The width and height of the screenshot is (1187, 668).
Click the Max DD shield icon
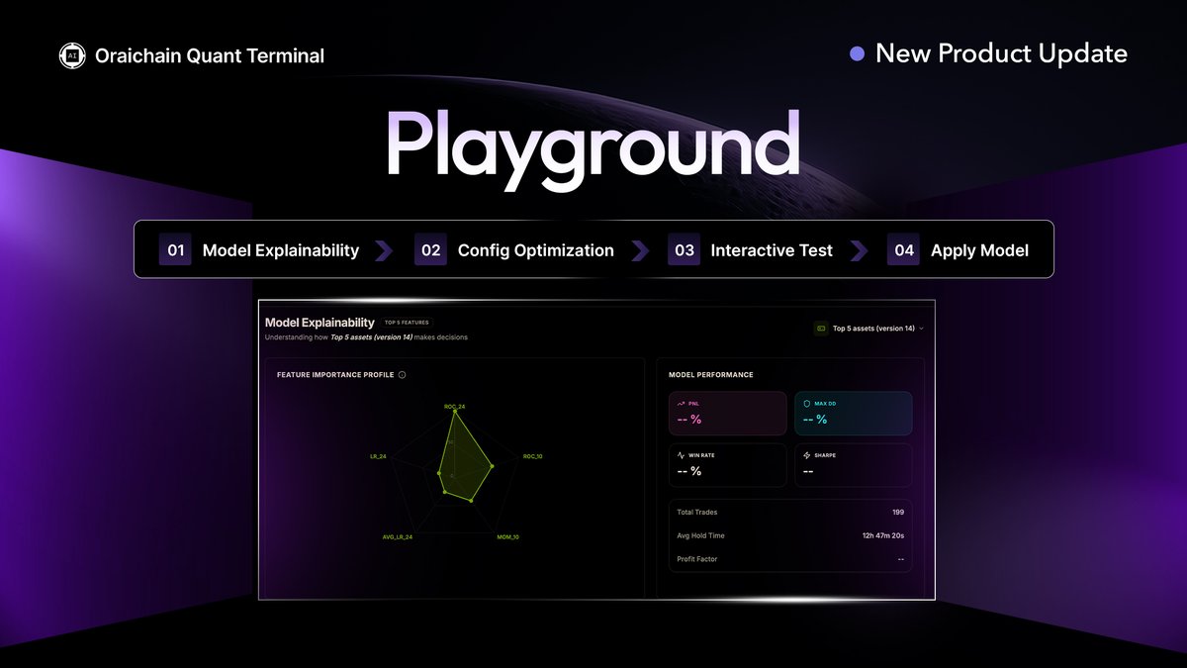click(807, 404)
